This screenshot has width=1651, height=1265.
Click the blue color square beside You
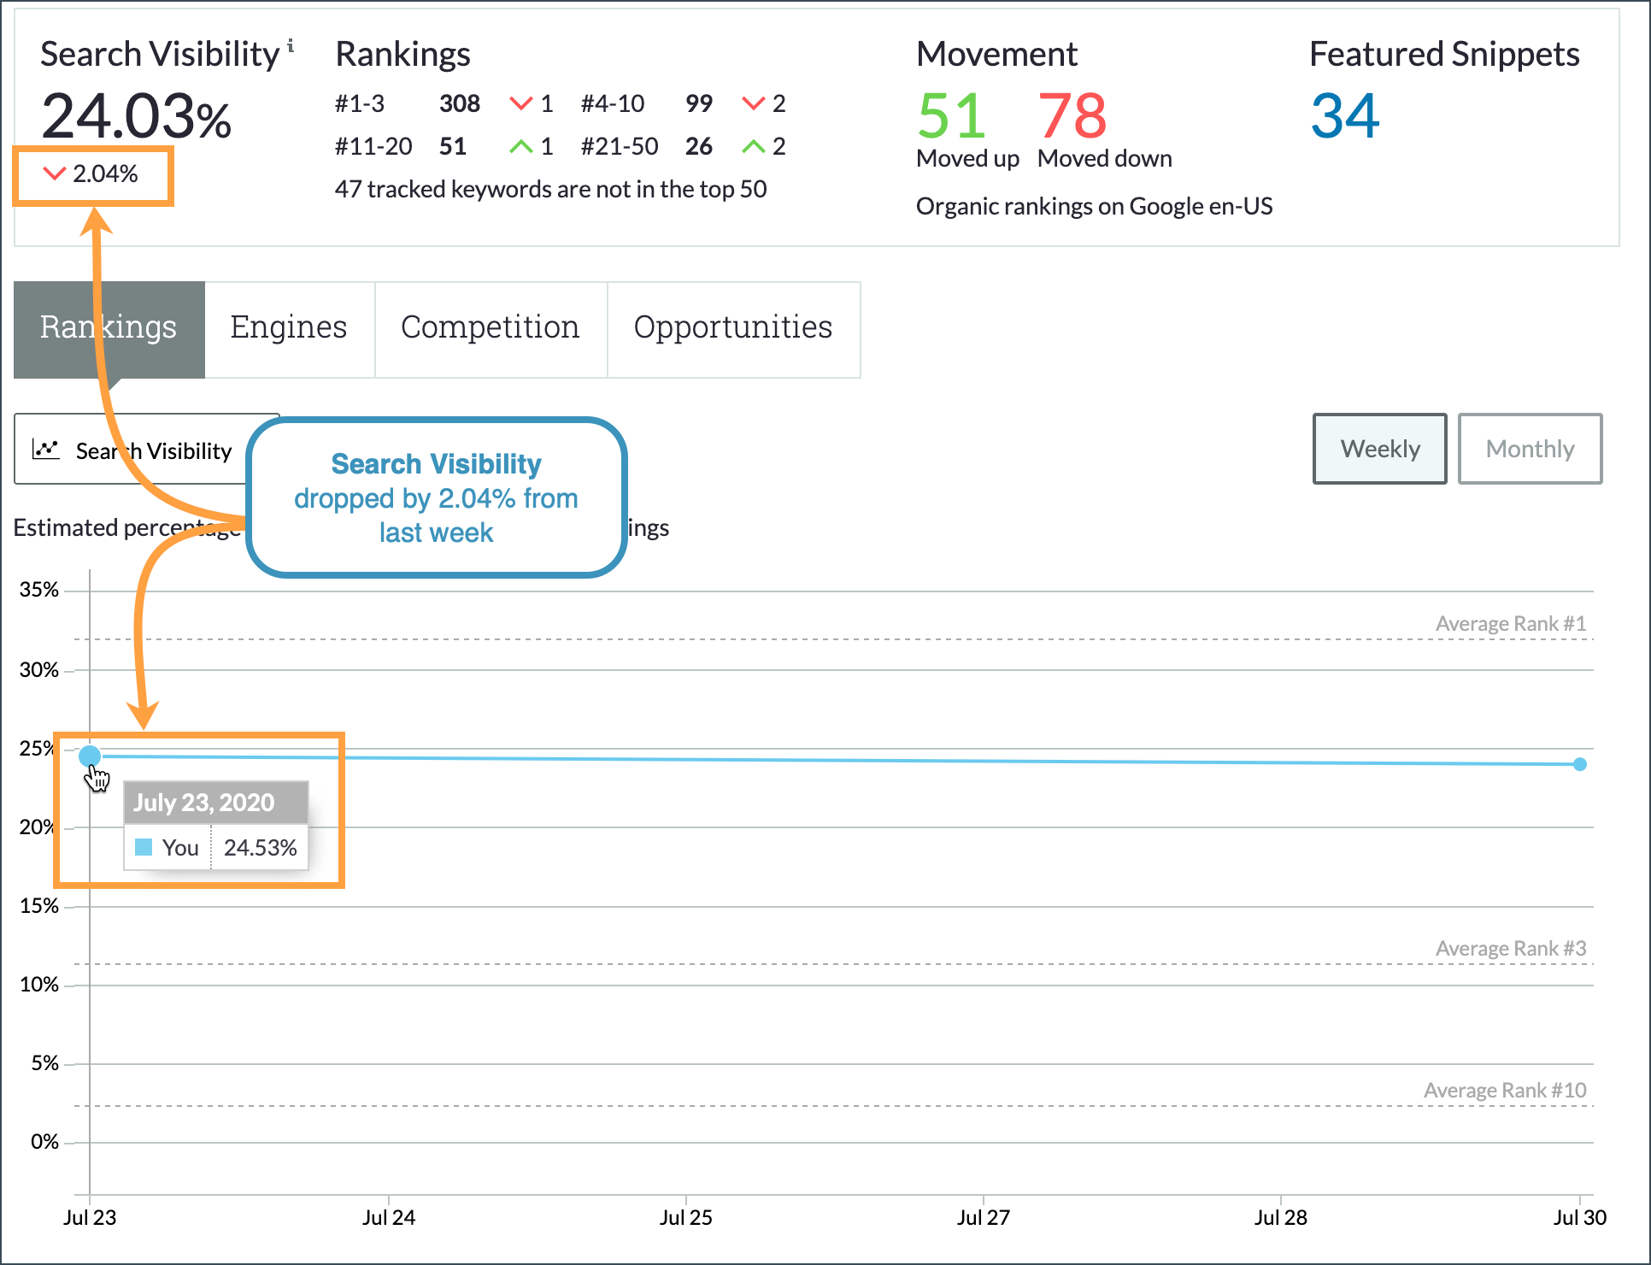click(143, 847)
